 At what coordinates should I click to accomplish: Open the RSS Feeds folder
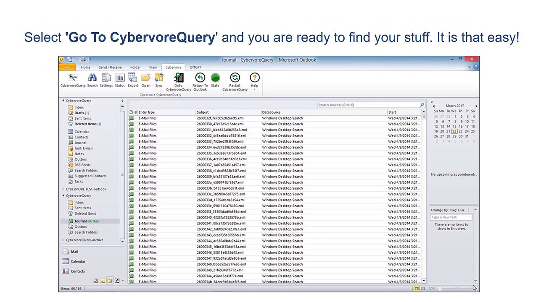tap(79, 165)
